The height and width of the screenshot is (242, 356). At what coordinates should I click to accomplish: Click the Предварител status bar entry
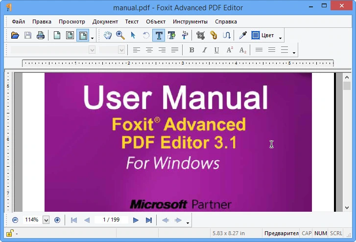pos(281,233)
